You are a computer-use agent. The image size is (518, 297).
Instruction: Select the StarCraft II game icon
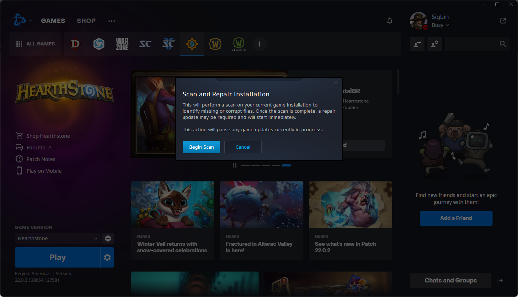coord(169,44)
